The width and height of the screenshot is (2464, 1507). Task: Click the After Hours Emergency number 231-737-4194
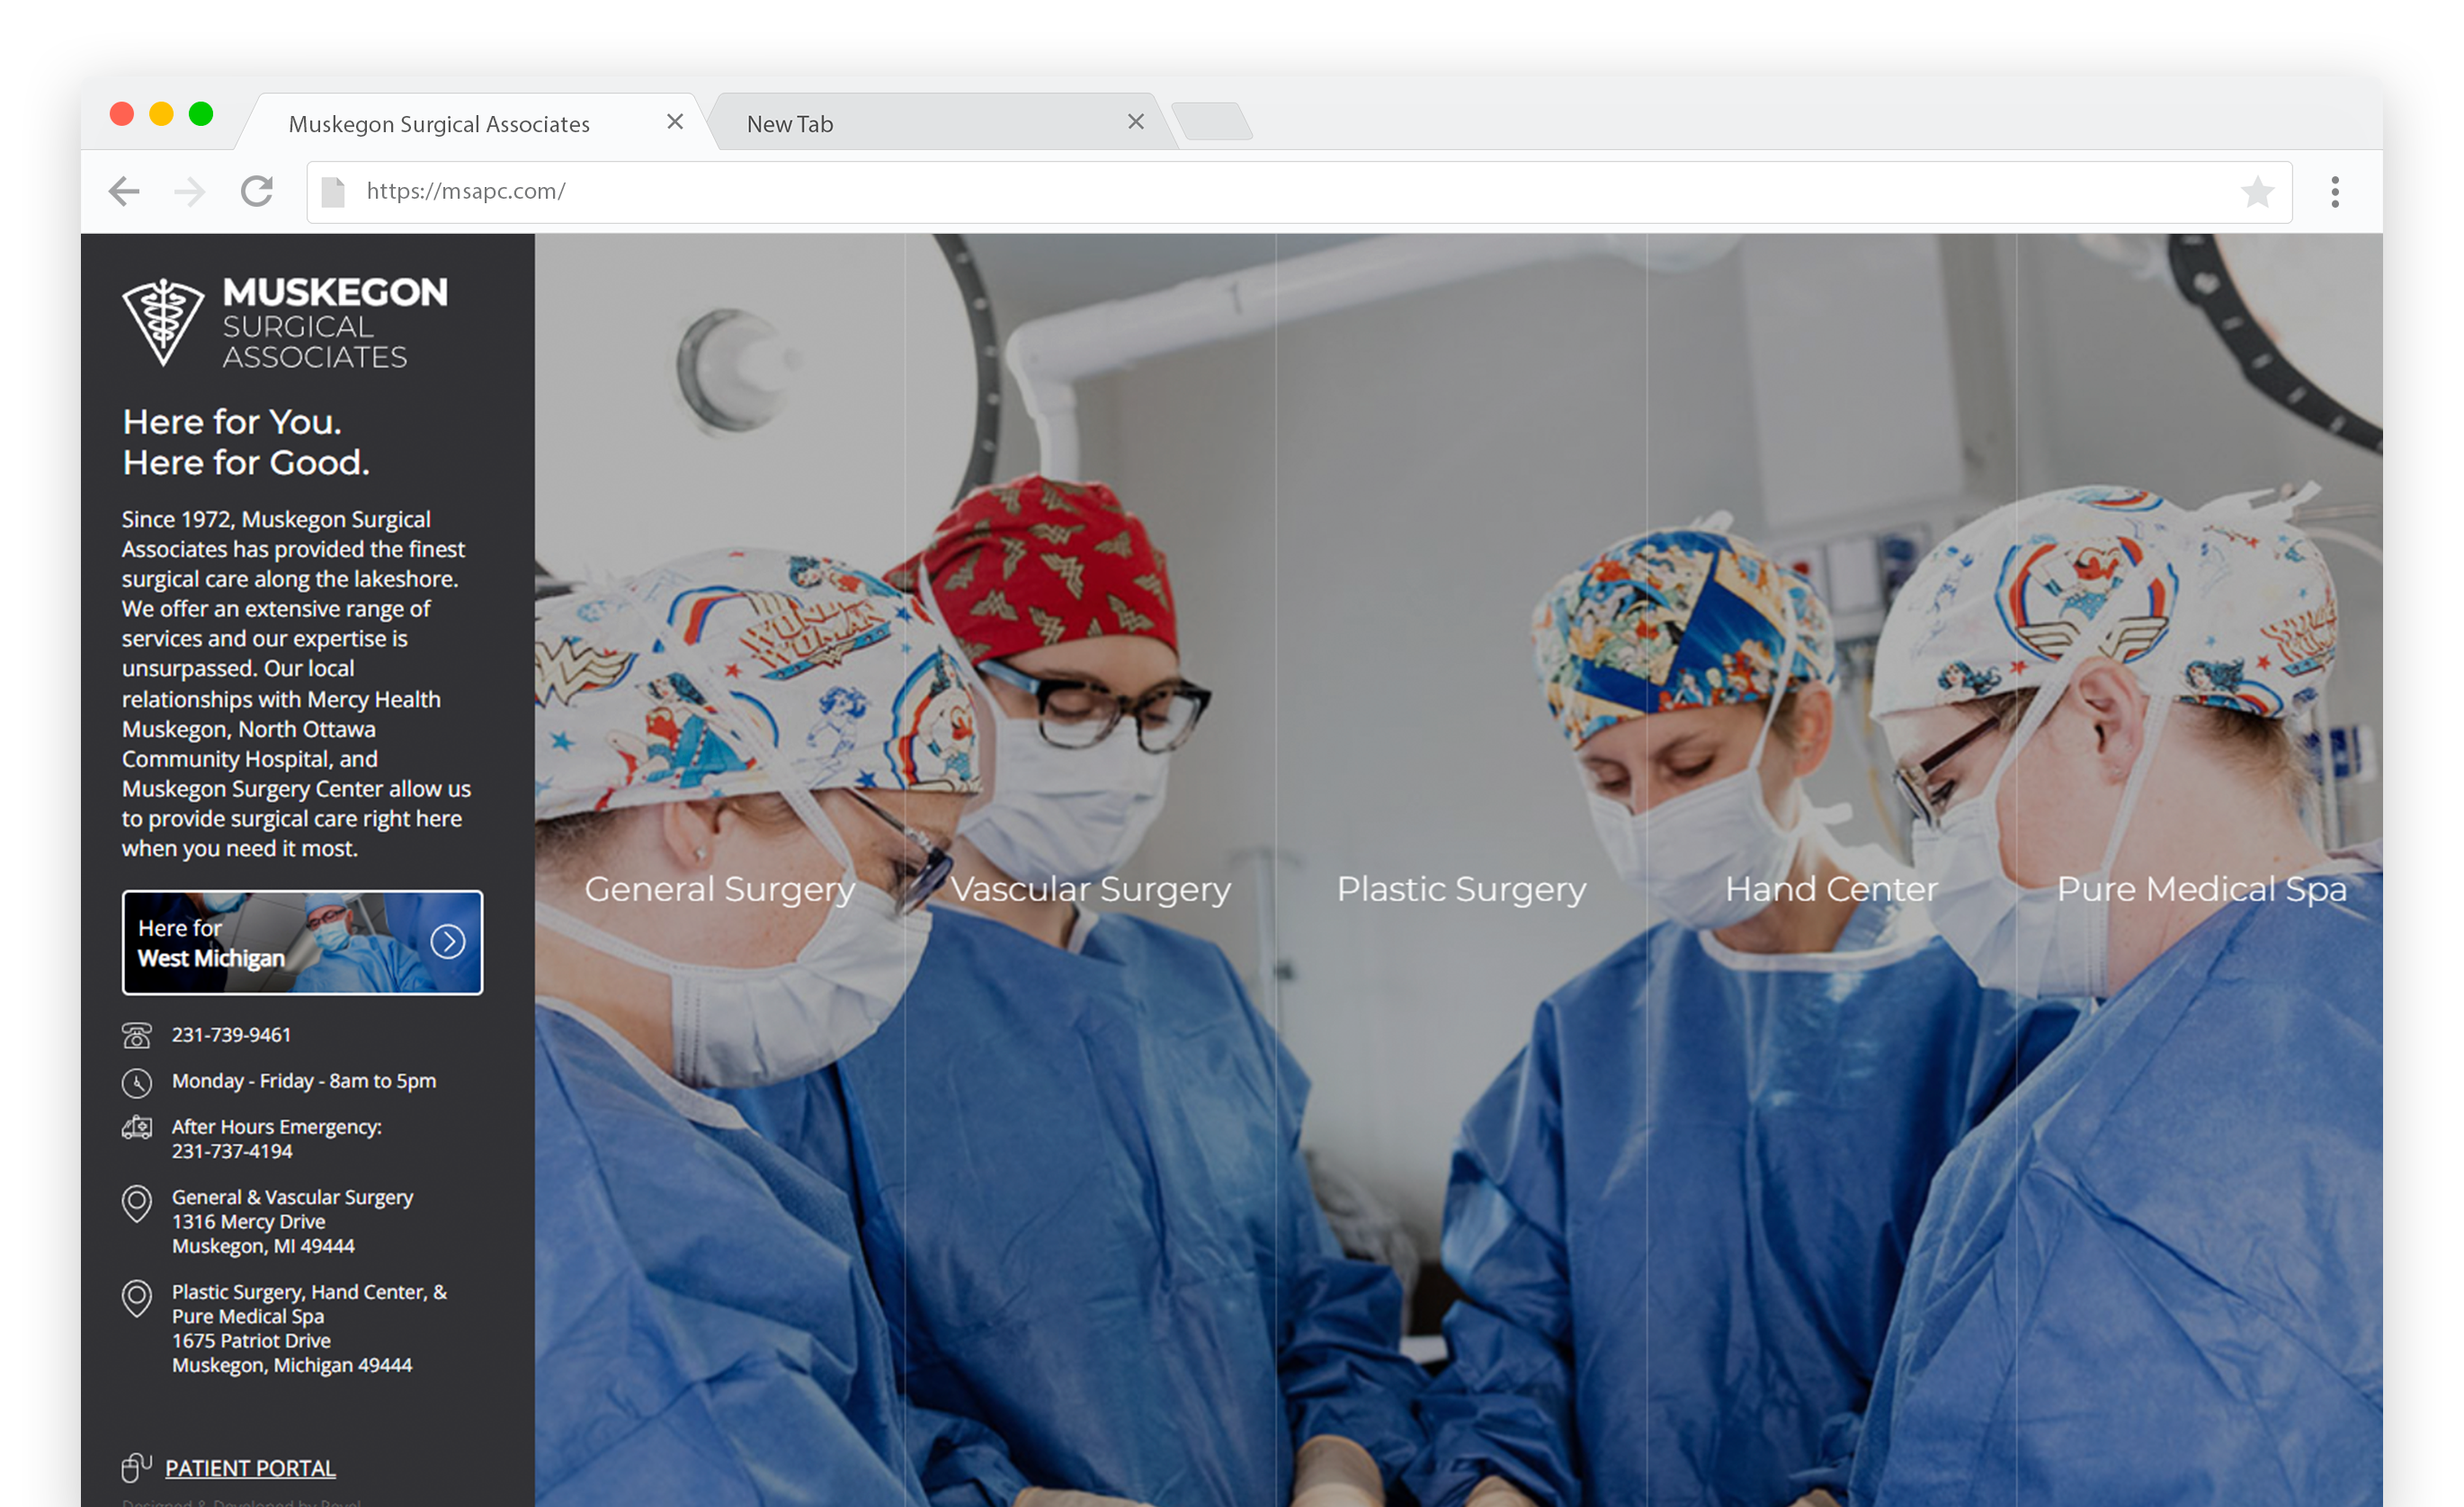tap(232, 1151)
